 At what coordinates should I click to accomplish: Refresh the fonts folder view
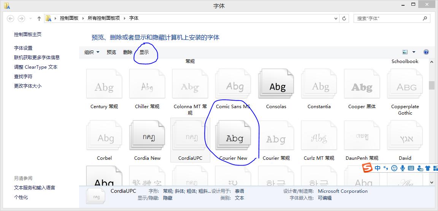344,18
